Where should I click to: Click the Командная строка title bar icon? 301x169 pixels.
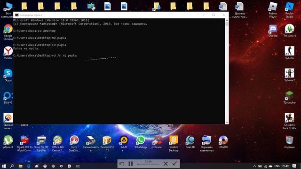(x=17, y=15)
